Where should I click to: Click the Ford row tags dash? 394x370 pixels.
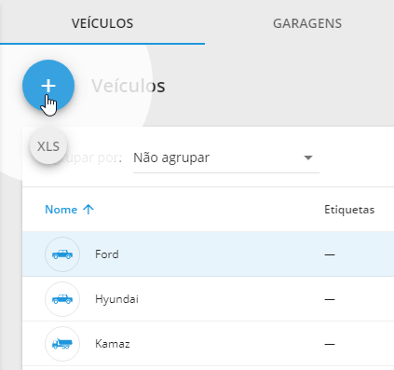point(330,254)
